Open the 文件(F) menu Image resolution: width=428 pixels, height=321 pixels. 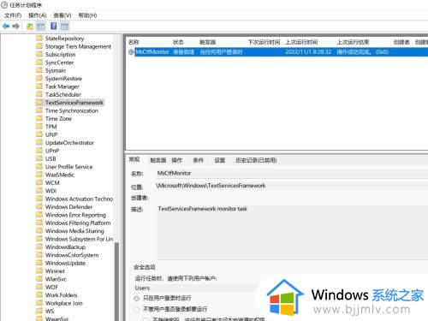point(13,15)
